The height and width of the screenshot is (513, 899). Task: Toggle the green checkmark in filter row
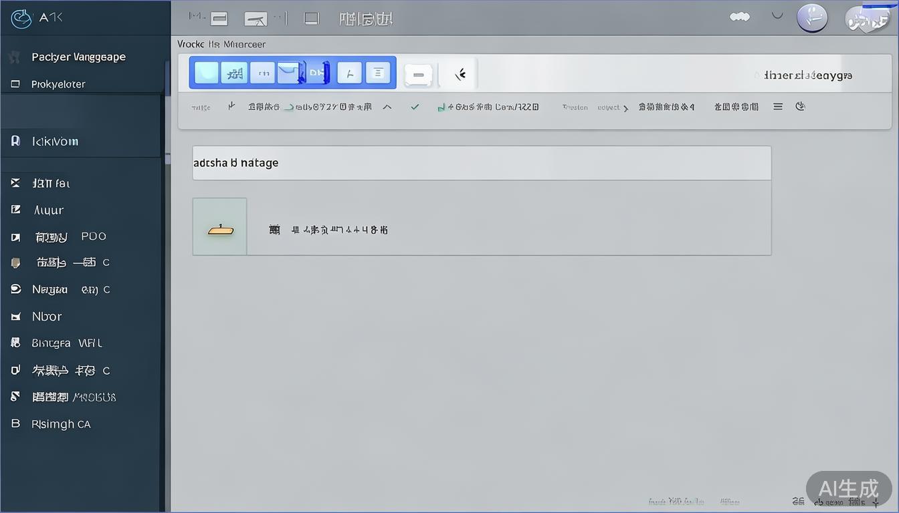[415, 107]
